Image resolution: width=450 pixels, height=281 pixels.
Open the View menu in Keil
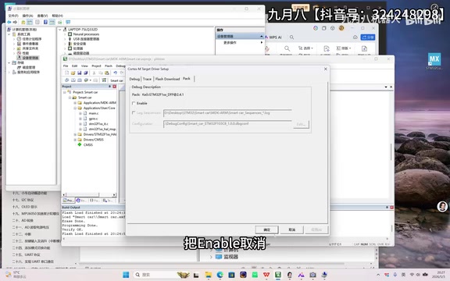pos(84,66)
